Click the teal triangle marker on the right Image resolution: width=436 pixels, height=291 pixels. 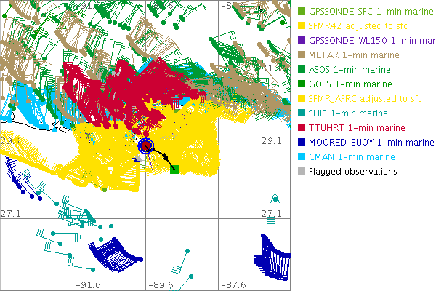[x=275, y=197]
